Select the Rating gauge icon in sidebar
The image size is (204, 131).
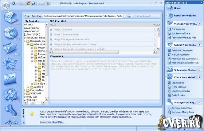[x=11, y=33]
